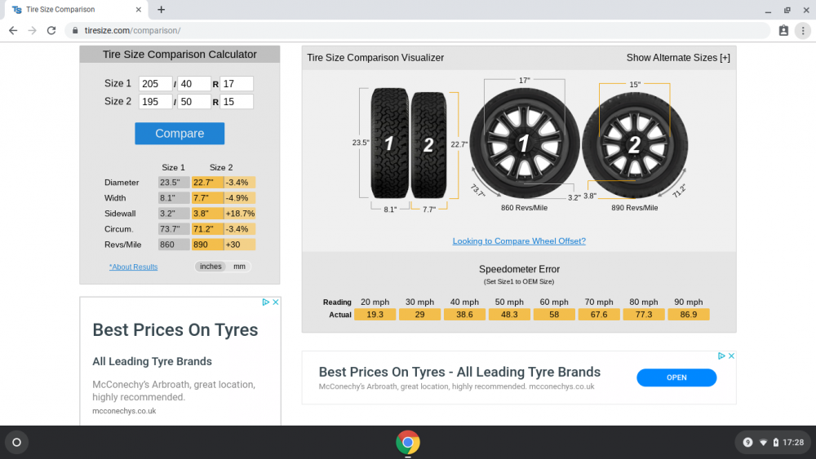Click mcconechys.co.uk in sidebar ad
Screen dimensions: 816x459
[x=124, y=411]
